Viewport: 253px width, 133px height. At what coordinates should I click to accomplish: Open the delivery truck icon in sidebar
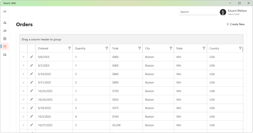click(x=5, y=55)
